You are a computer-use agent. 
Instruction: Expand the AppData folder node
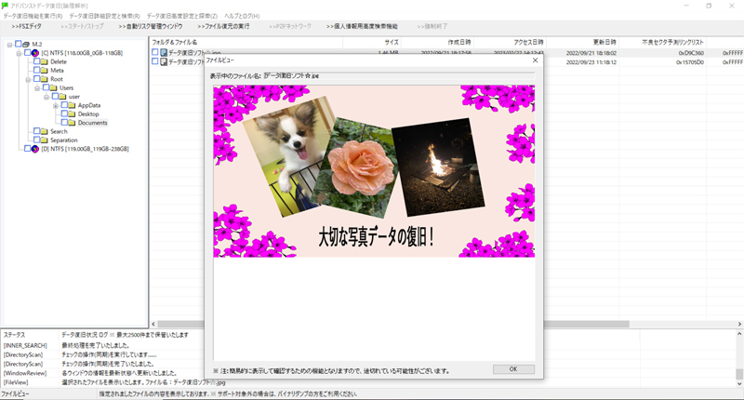pyautogui.click(x=56, y=106)
